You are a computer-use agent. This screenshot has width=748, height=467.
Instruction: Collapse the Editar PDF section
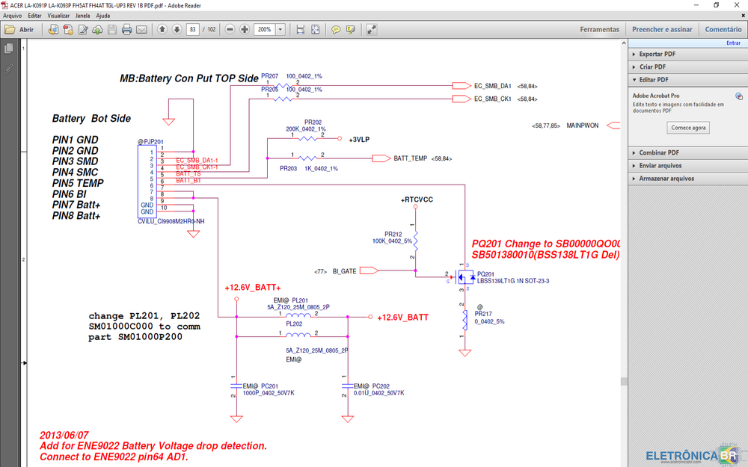click(654, 79)
